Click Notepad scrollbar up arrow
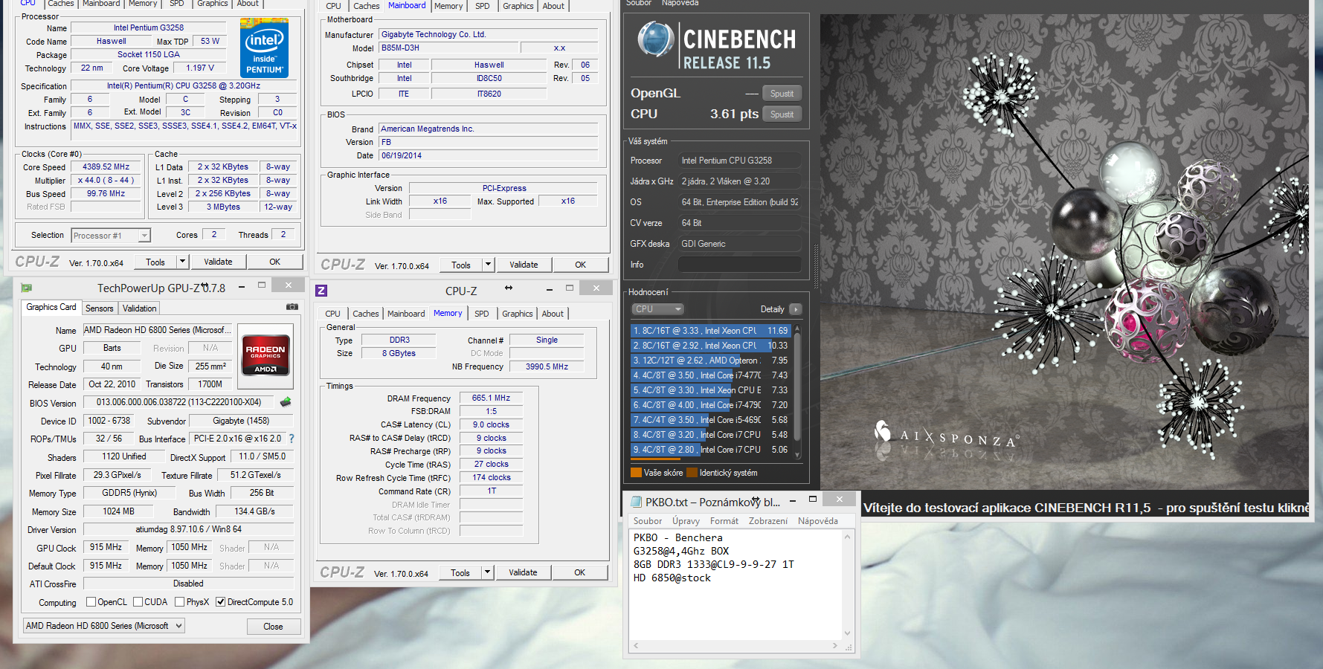The height and width of the screenshot is (669, 1323). tap(847, 537)
